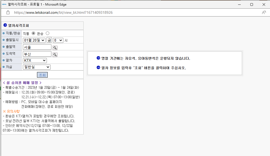270x156 pixels.
Task: Activate the Read Aloud icon in the browser
Action: click(264, 12)
